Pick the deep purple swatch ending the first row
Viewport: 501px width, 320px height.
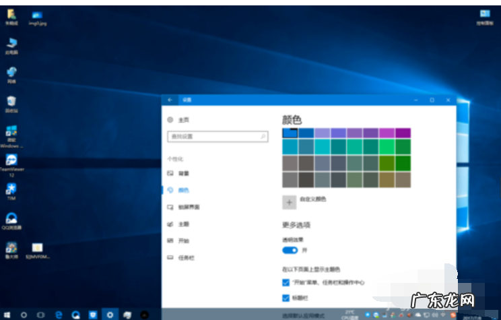pyautogui.click(x=403, y=133)
